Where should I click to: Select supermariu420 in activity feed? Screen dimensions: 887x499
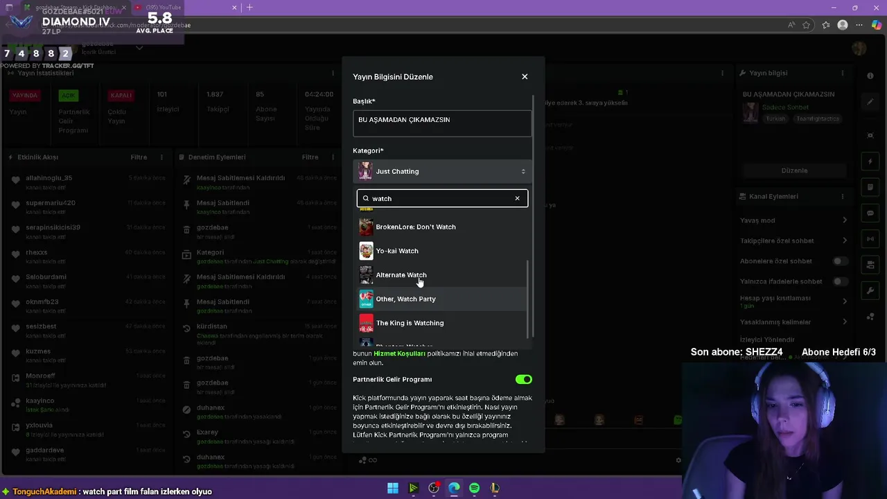point(51,203)
